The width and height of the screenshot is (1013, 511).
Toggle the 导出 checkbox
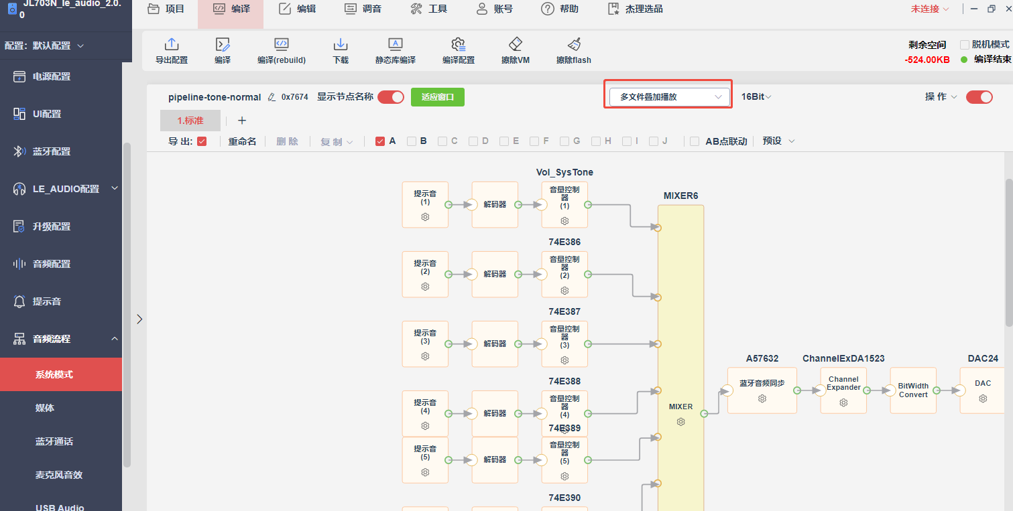click(202, 141)
